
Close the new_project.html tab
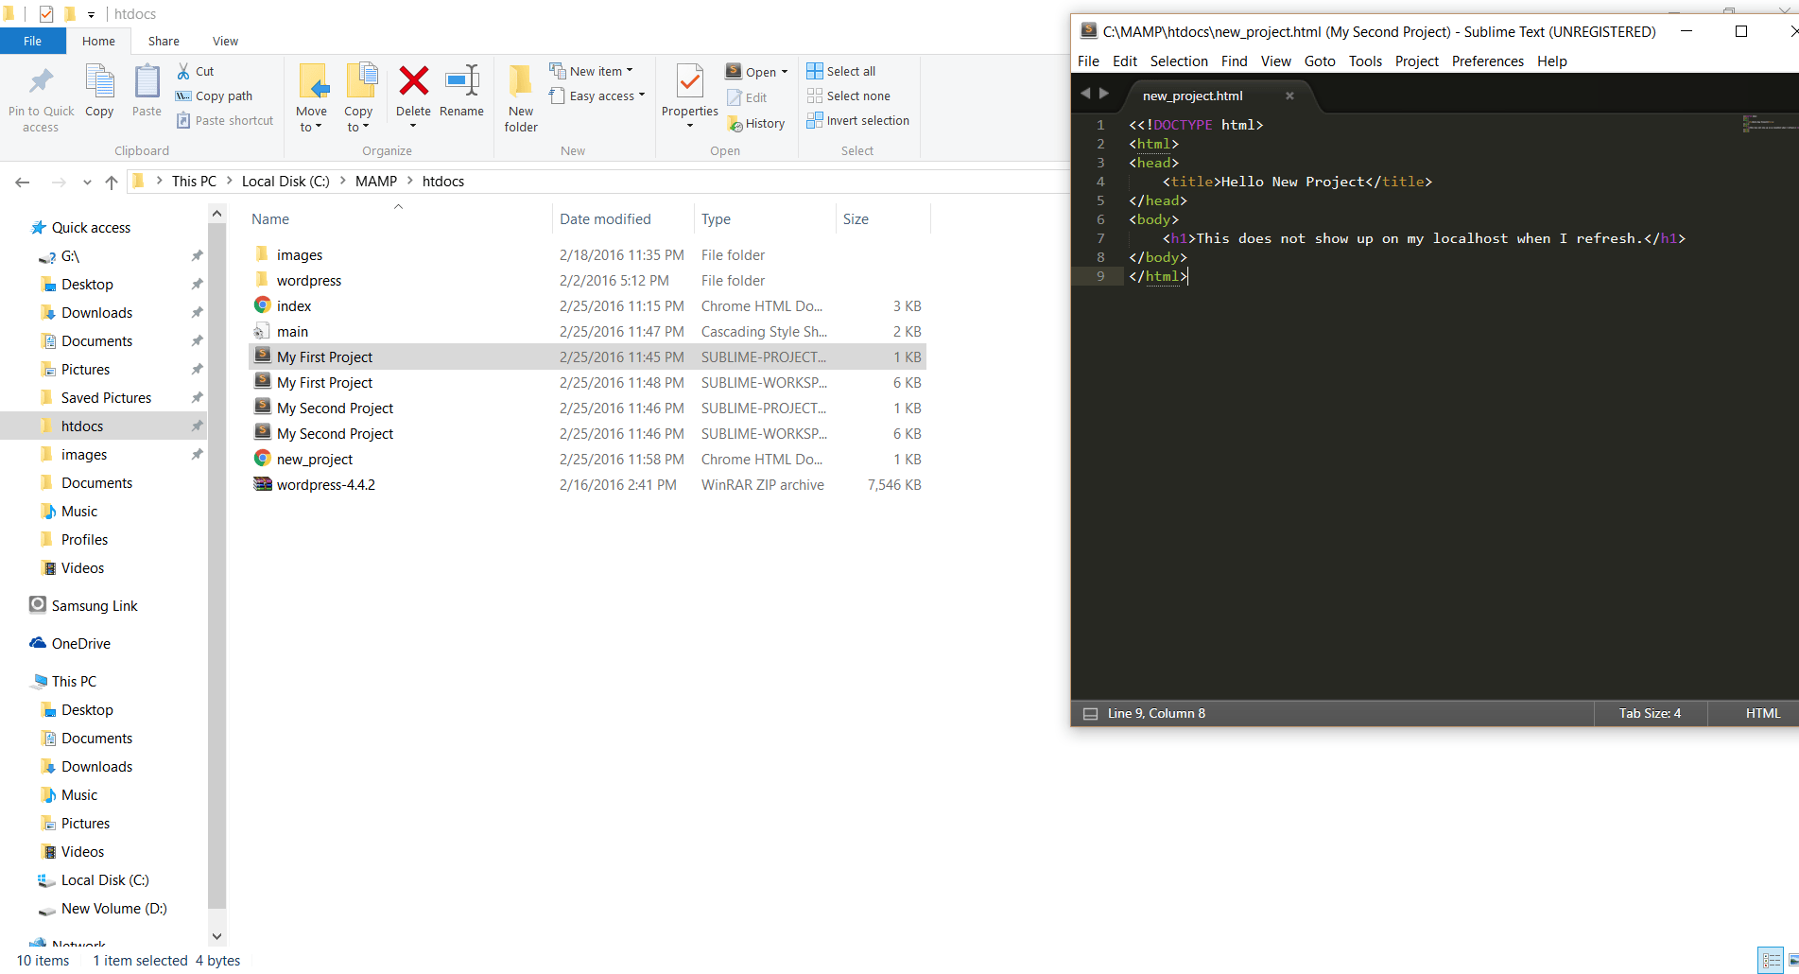pos(1289,96)
